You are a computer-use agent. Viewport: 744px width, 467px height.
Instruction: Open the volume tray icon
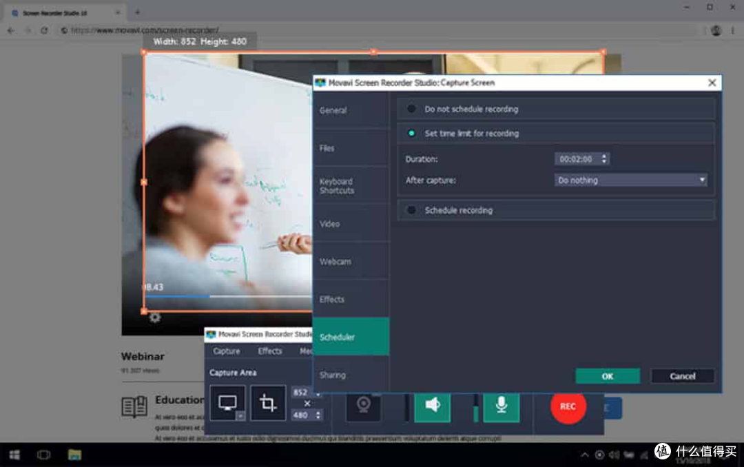coord(614,455)
